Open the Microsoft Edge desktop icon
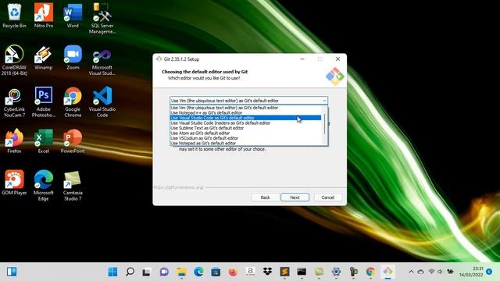Screen dimensions: 500x281 44,186
